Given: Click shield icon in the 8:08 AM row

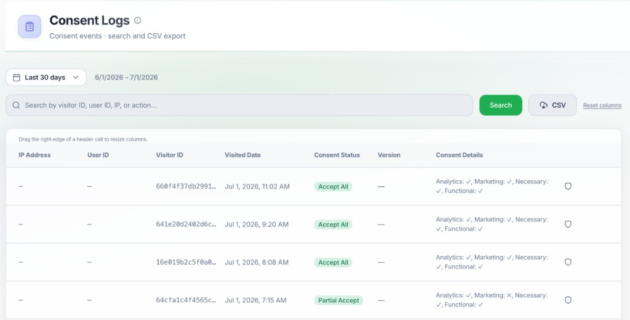Looking at the screenshot, I should coord(568,262).
